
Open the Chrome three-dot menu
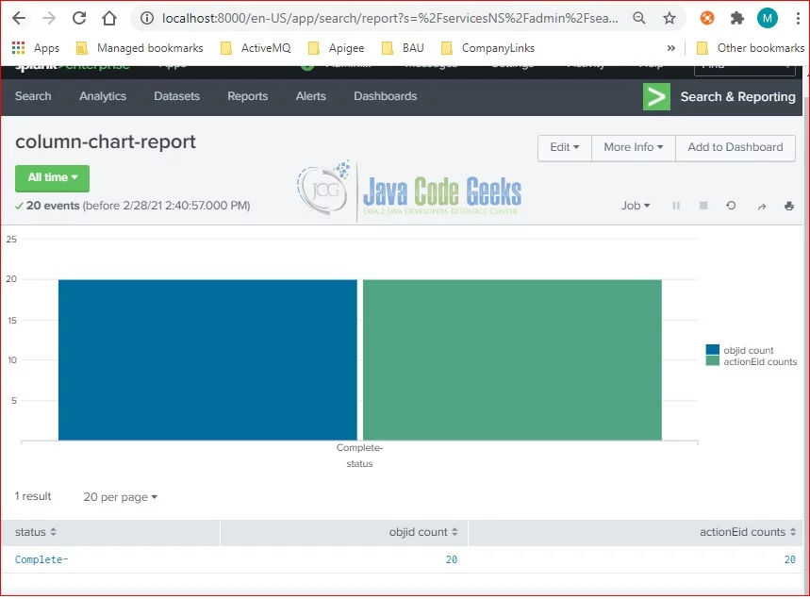click(799, 19)
